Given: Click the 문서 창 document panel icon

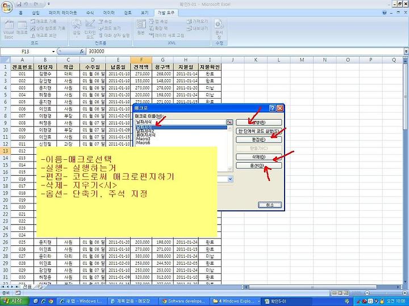Looking at the screenshot, I should [219, 29].
